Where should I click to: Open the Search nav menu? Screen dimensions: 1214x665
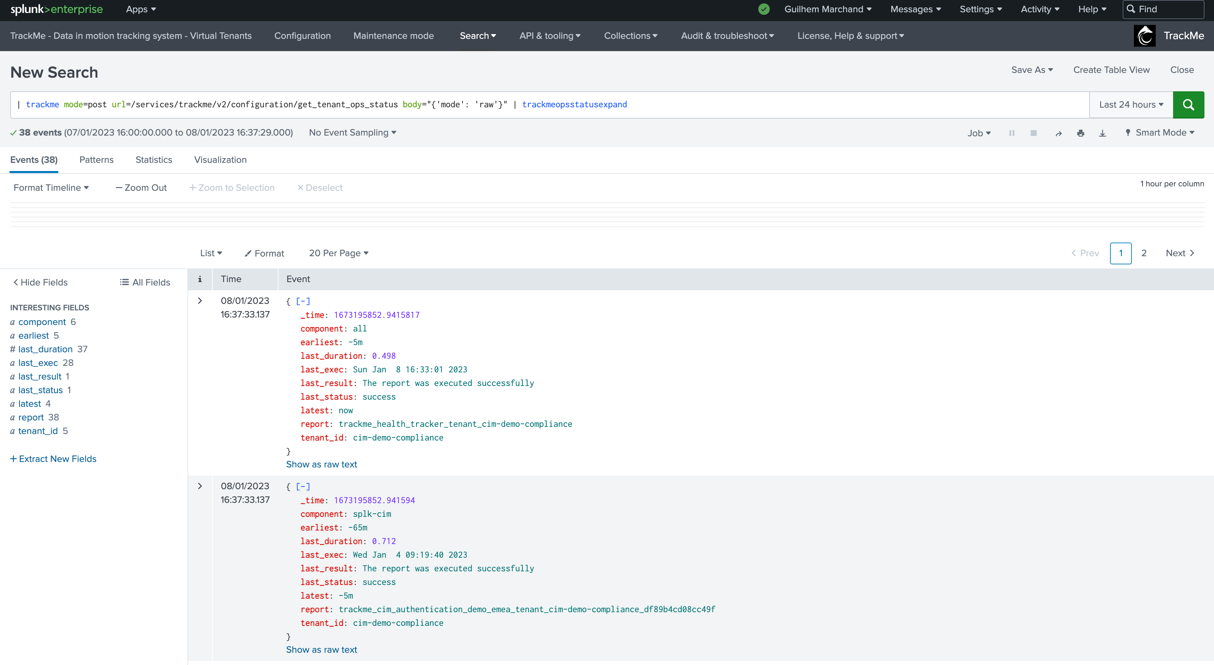(x=477, y=36)
